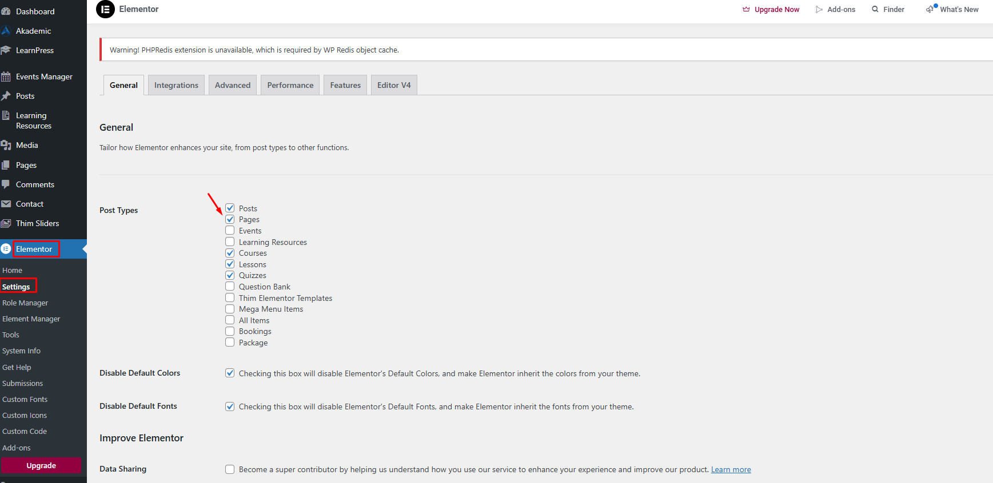993x483 pixels.
Task: Click the Elementor logo icon in header
Action: [x=105, y=9]
